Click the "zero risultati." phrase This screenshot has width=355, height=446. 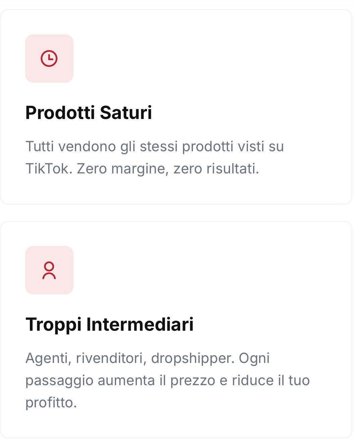tap(216, 168)
